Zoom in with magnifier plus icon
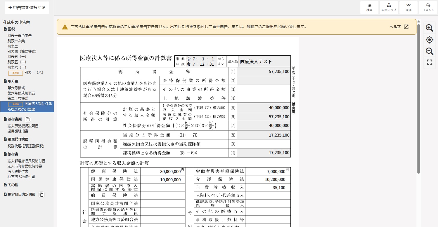Screen dimensions: 438x227 click(x=429, y=28)
